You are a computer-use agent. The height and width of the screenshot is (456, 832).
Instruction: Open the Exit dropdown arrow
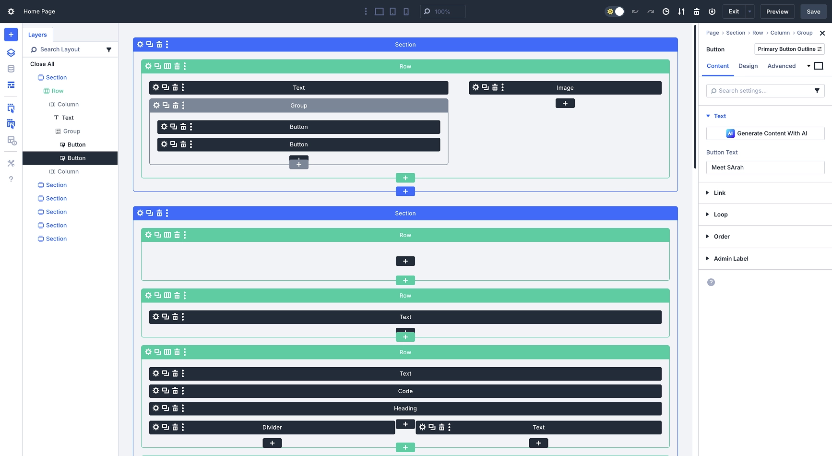pyautogui.click(x=749, y=12)
